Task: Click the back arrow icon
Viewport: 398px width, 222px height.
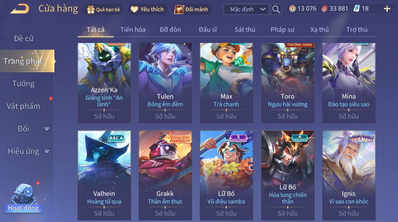Action: tap(20, 9)
